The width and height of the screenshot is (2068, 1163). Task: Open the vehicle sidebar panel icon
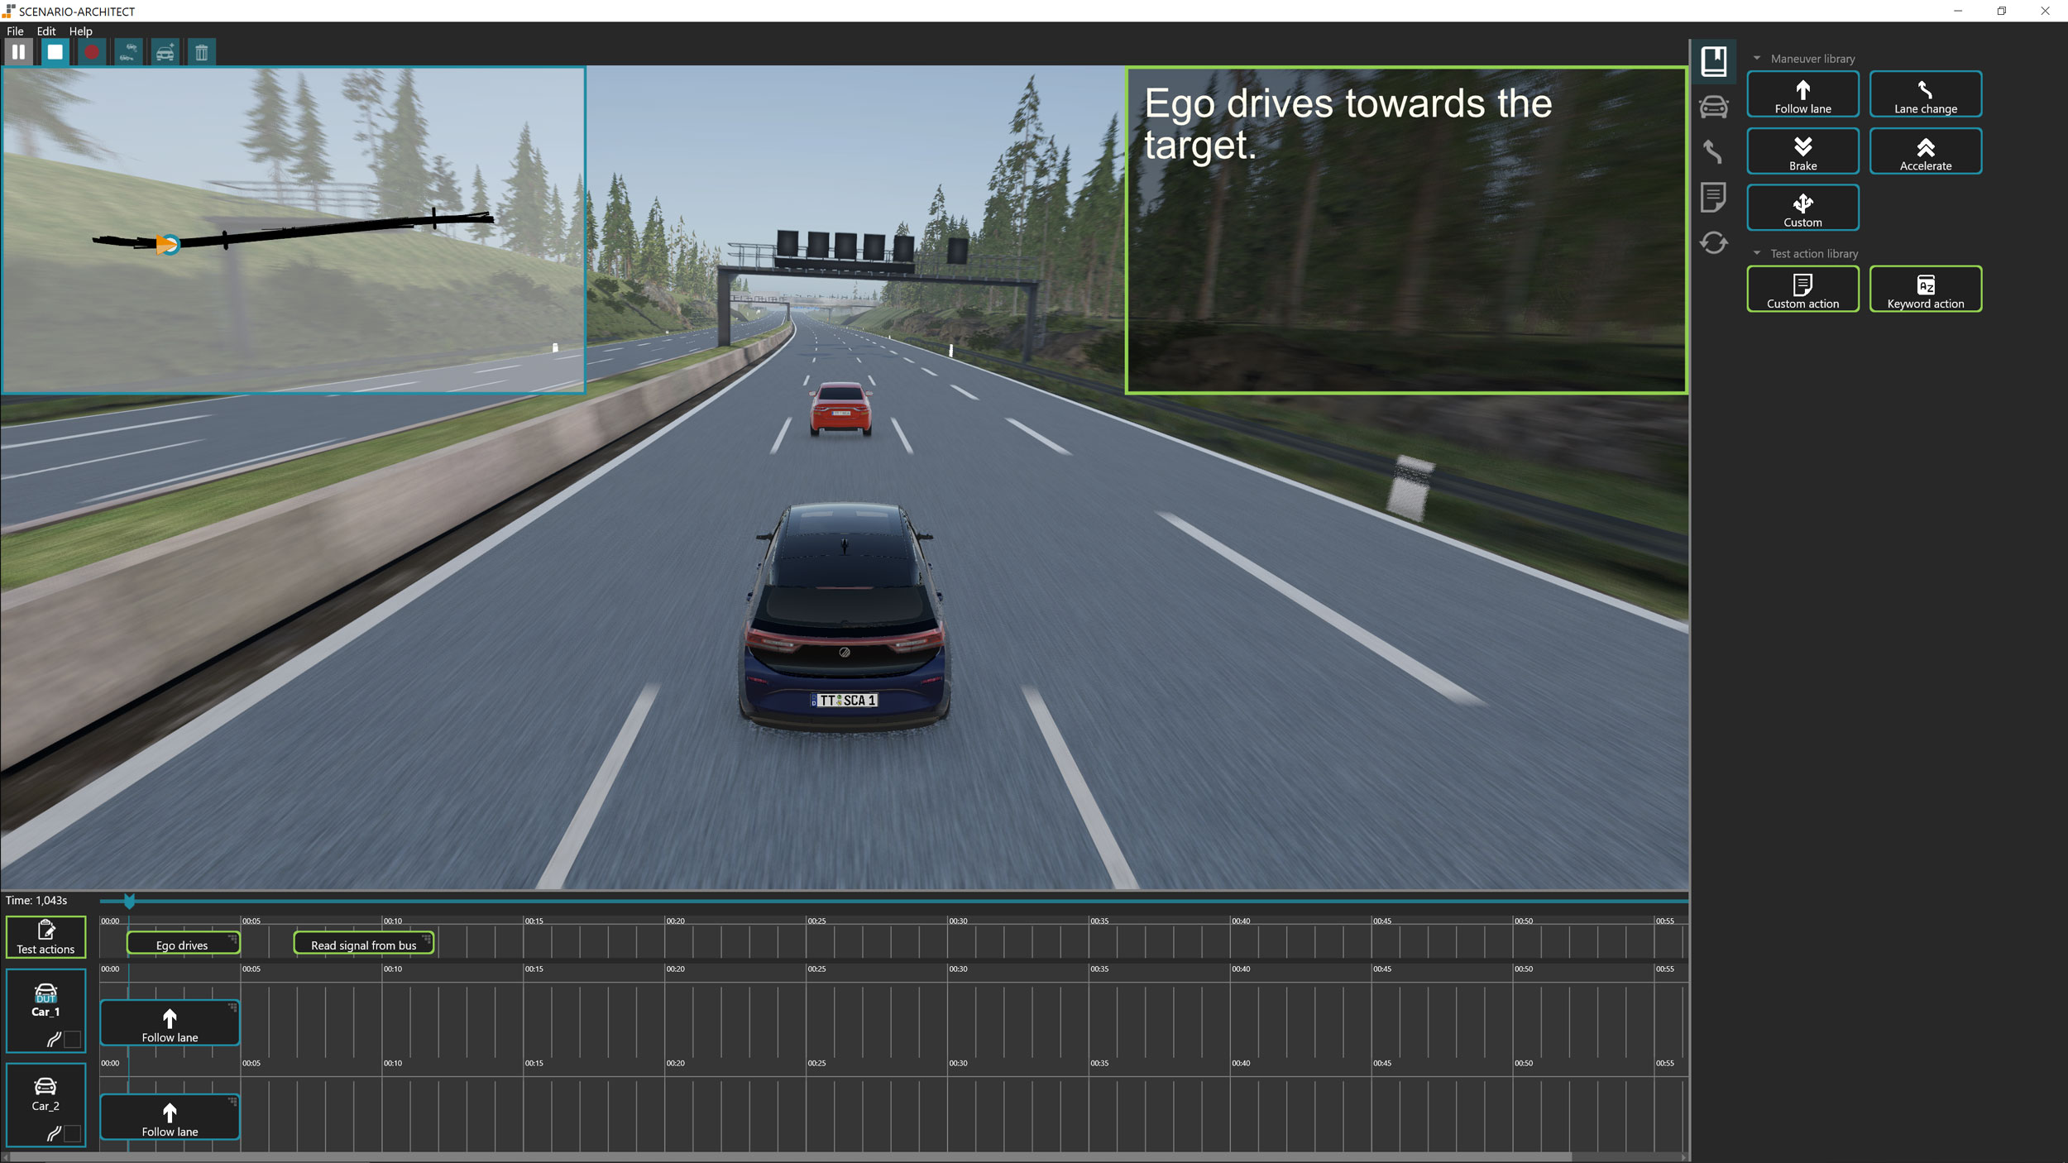pos(1713,107)
